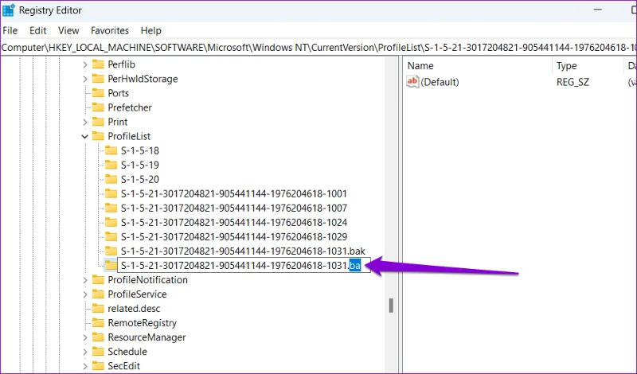Collapse the ProfileList key
This screenshot has width=637, height=374.
click(x=85, y=136)
